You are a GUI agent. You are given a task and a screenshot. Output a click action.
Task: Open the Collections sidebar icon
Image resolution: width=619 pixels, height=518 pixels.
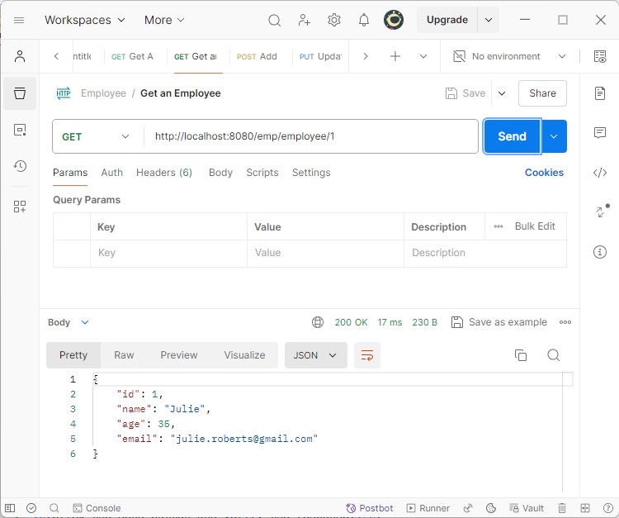click(20, 93)
